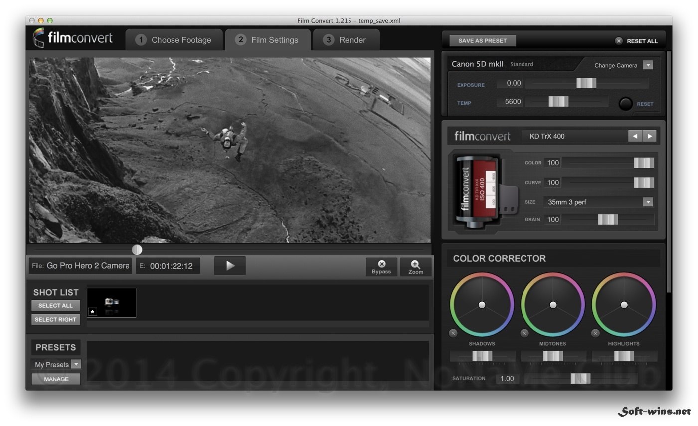Click the Reset text beside the knob

(x=645, y=104)
